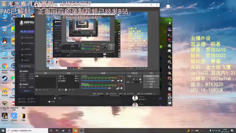
Task: Add a new source with plus icon
Action: [x=60, y=90]
